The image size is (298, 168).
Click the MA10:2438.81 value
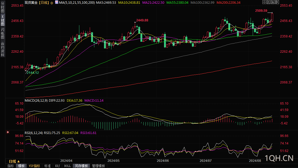129,3
